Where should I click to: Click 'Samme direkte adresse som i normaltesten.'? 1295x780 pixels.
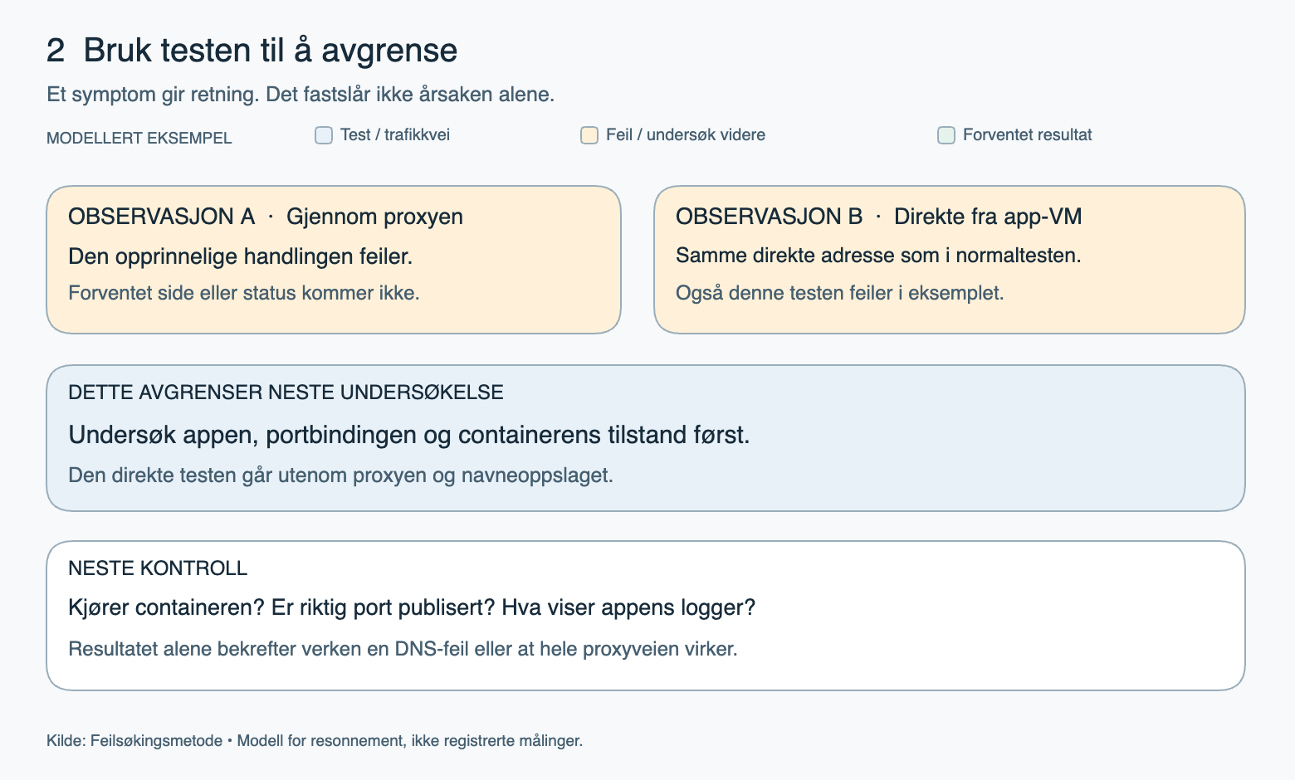pos(878,256)
